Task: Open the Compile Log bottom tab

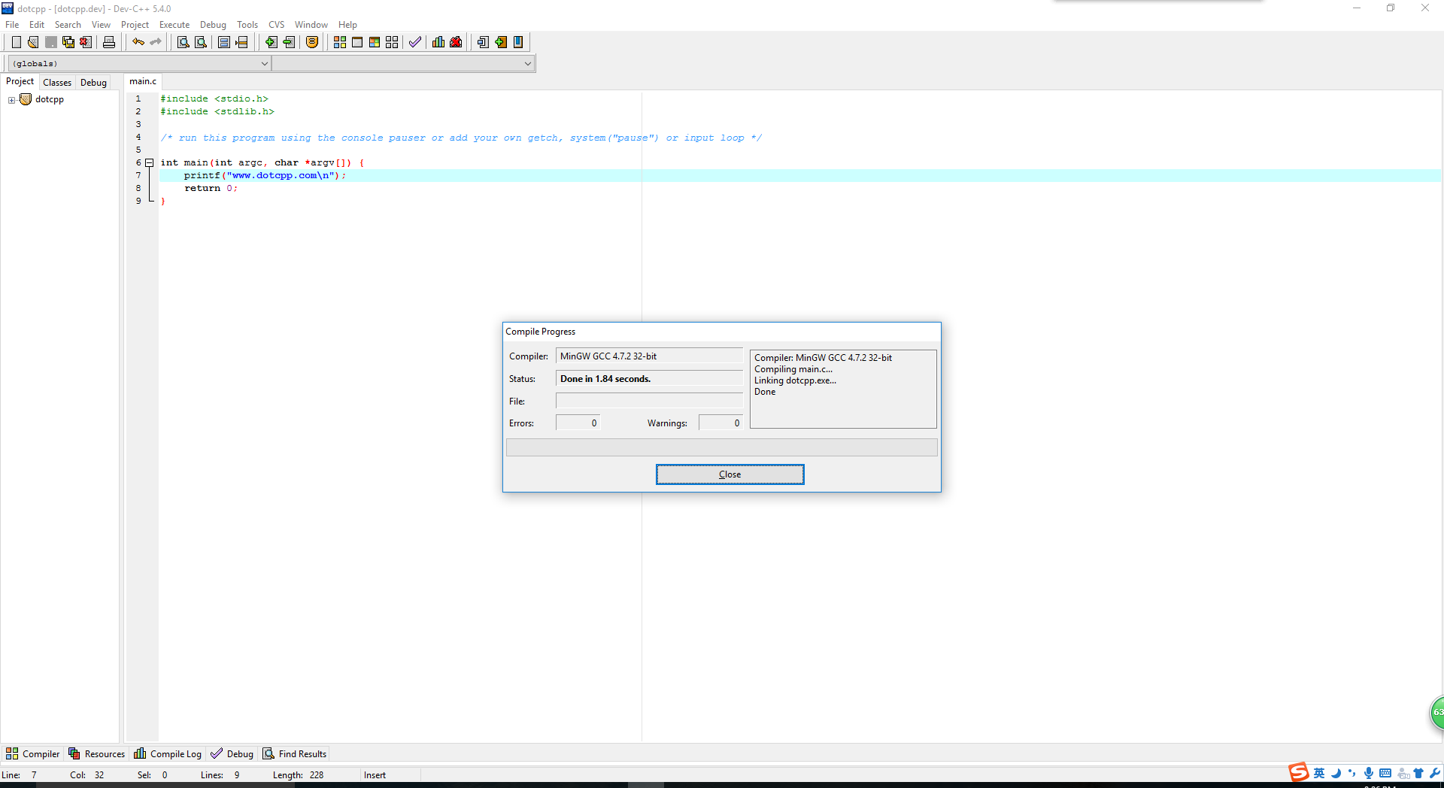Action: click(x=168, y=753)
